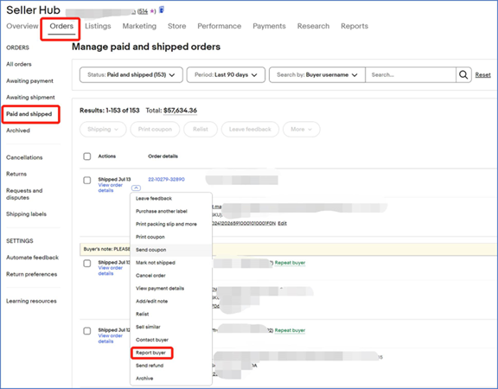Open Search by: Buyer username dropdown
The image size is (498, 389).
(317, 75)
